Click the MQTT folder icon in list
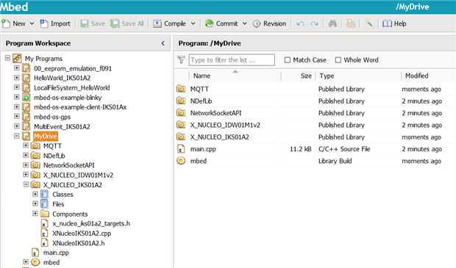This screenshot has height=268, width=456. tap(181, 89)
